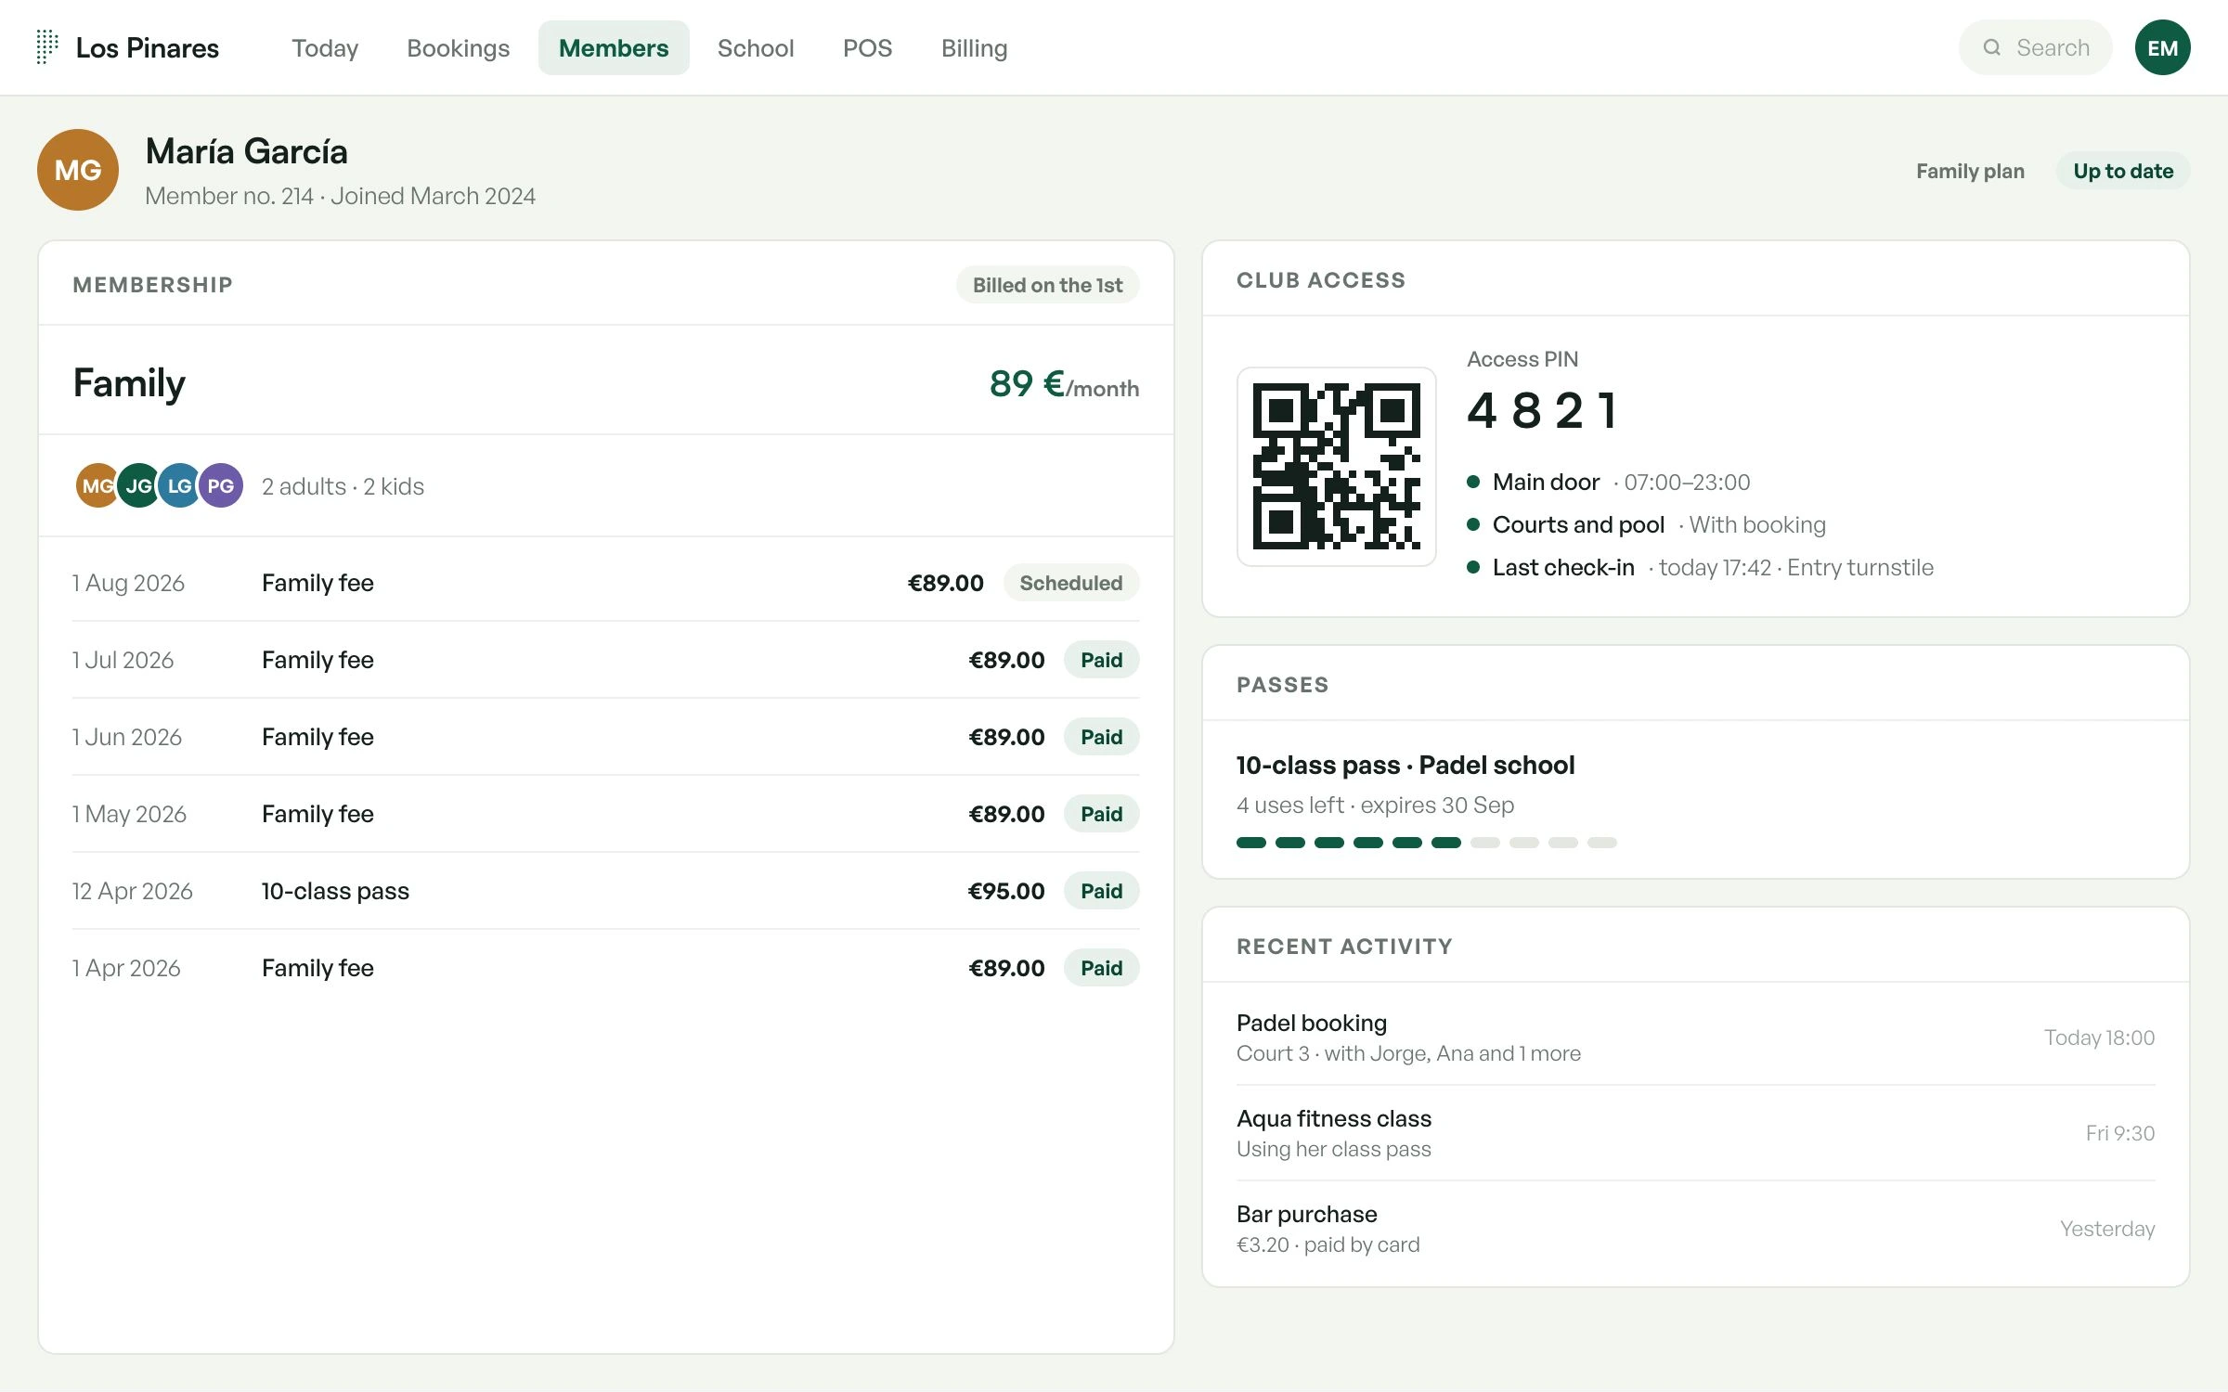
Task: Click the Billed on the 1st badge
Action: 1047,285
